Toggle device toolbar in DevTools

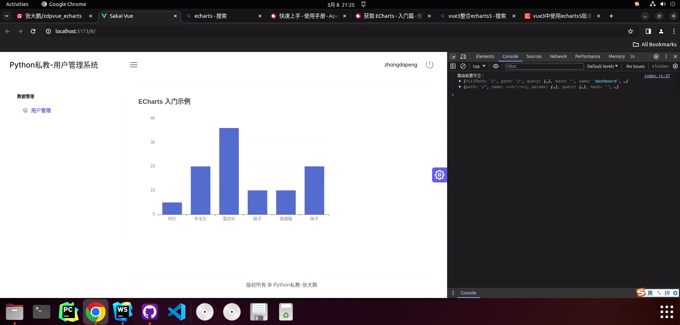(x=463, y=57)
